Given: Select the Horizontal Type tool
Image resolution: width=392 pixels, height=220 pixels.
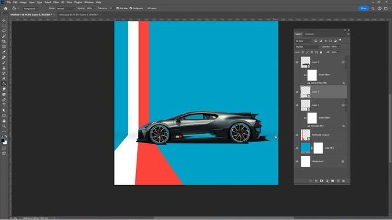Looking at the screenshot, I should click(4, 105).
